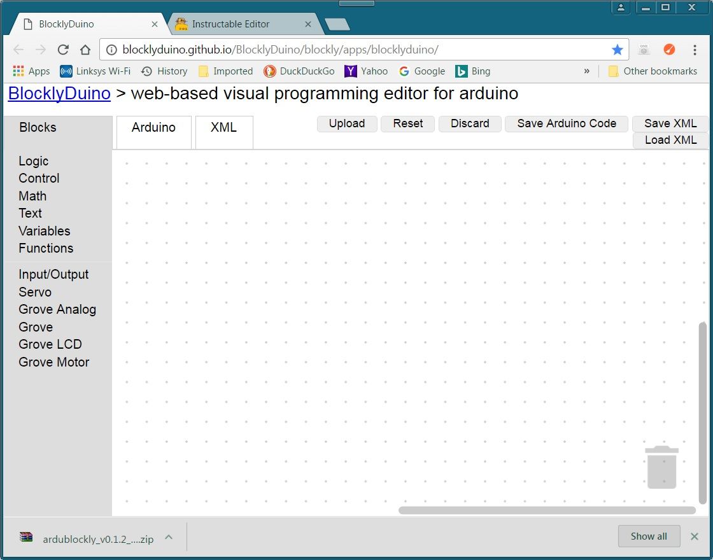Expand the hidden bookmarks chevron
Screen dimensions: 713x560
tap(586, 71)
